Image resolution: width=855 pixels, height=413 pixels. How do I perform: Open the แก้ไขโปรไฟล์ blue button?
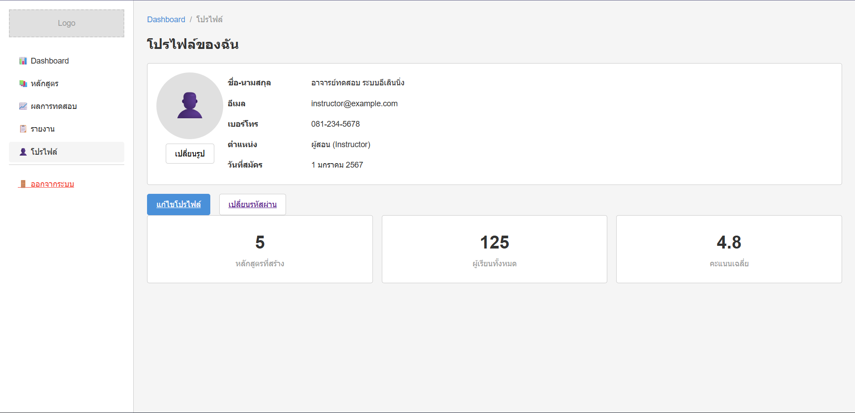coord(178,204)
